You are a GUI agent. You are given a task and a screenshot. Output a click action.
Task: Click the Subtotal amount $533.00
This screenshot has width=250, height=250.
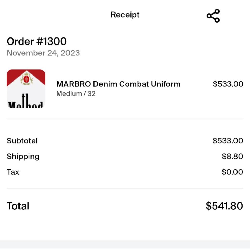click(228, 141)
